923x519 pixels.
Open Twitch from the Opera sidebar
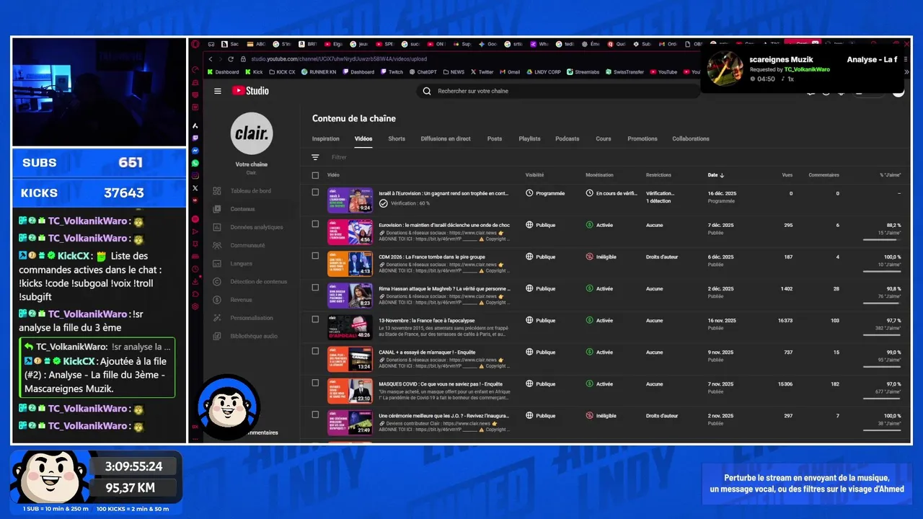pyautogui.click(x=195, y=138)
